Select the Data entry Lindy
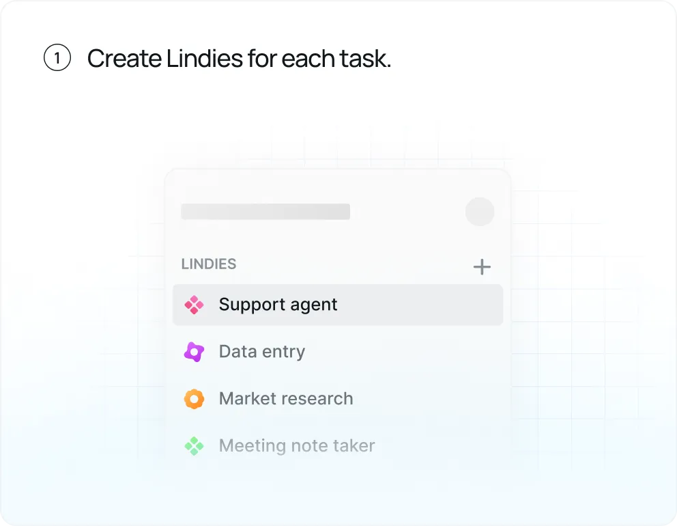The image size is (677, 526). point(261,352)
